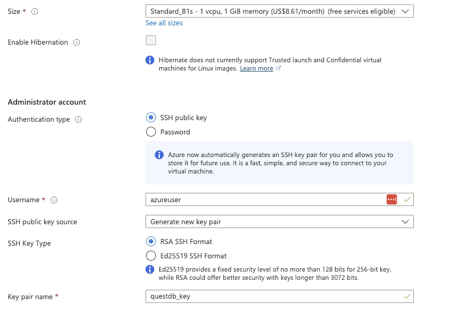This screenshot has height=314, width=459.
Task: Click the Enable Hibernation info icon
Action: [x=77, y=42]
